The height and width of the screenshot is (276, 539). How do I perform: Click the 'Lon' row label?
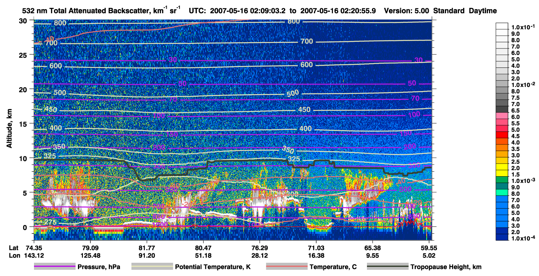(x=15, y=255)
